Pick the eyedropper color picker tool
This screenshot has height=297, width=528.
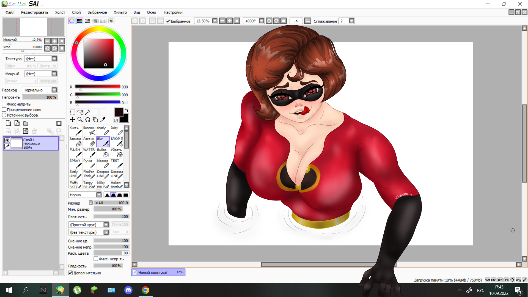coord(103,119)
